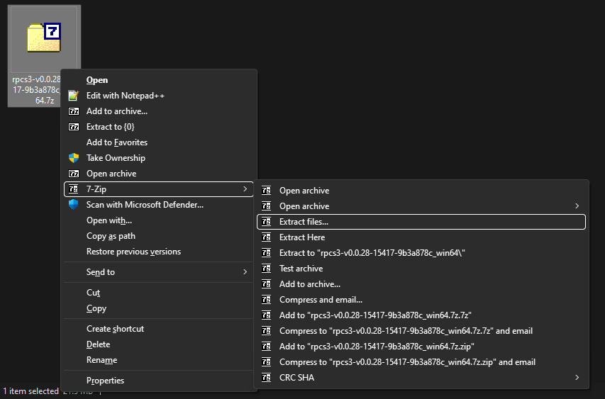Choose Edit with Notepad++

(x=159, y=95)
